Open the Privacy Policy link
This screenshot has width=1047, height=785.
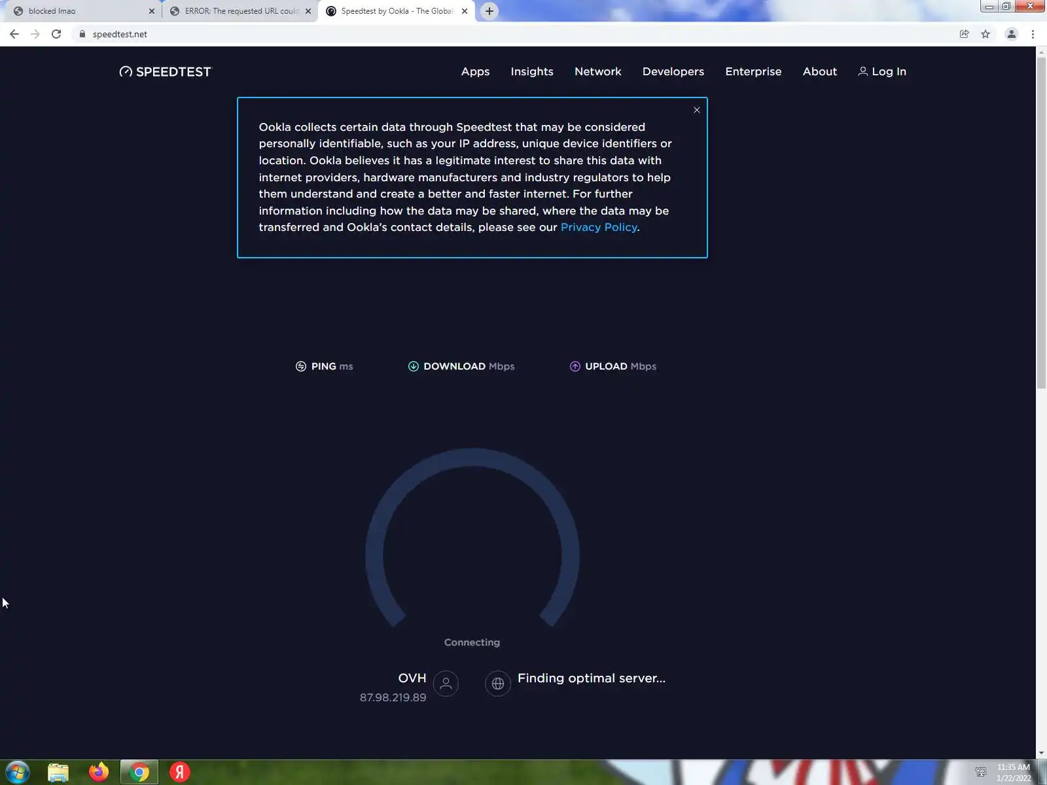coord(599,227)
